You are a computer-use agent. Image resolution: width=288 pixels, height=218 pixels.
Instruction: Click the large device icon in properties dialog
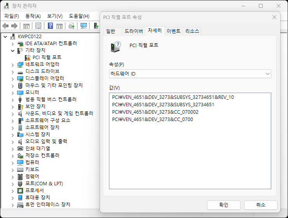pos(116,47)
